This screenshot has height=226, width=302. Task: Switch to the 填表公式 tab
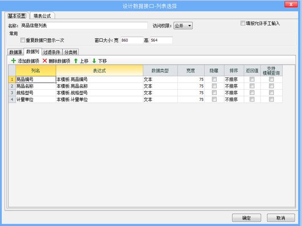coord(43,15)
